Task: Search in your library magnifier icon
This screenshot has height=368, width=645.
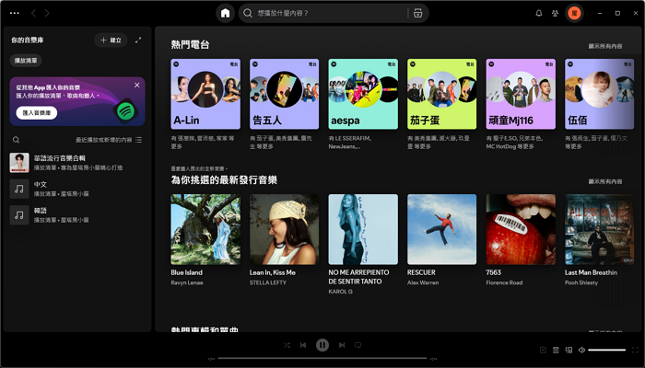Action: 16,140
